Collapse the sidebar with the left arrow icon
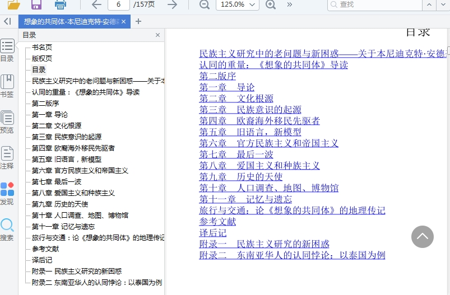 tap(8, 21)
